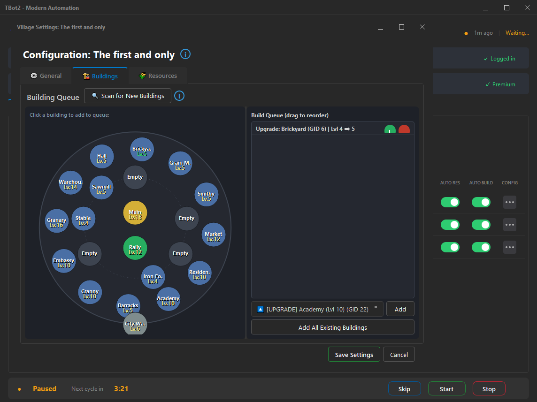The image size is (537, 402).
Task: Open third row Config options menu
Action: point(509,247)
